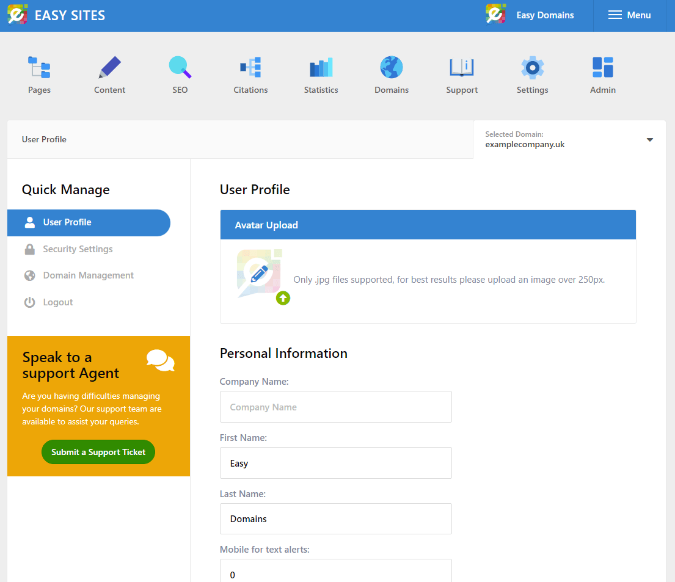The image size is (675, 582).
Task: Click the examplecompany.uk domain text
Action: [x=525, y=145]
